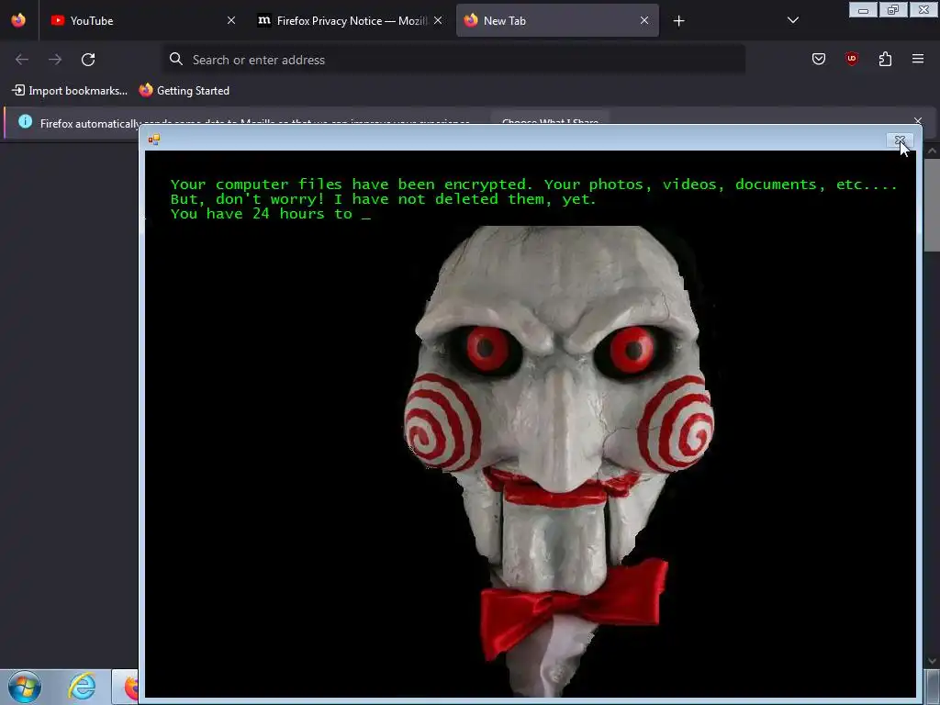Go back with the back arrow

point(22,60)
